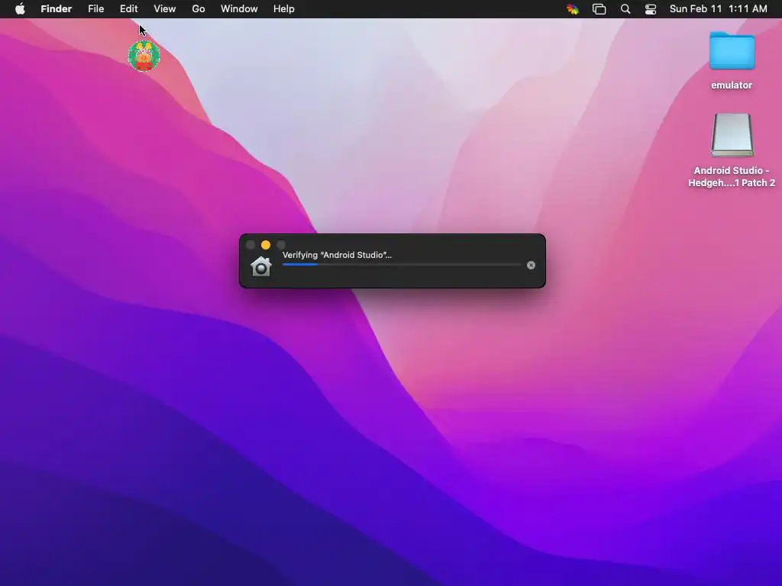This screenshot has width=782, height=586.
Task: Open the Go menu
Action: pyautogui.click(x=199, y=9)
